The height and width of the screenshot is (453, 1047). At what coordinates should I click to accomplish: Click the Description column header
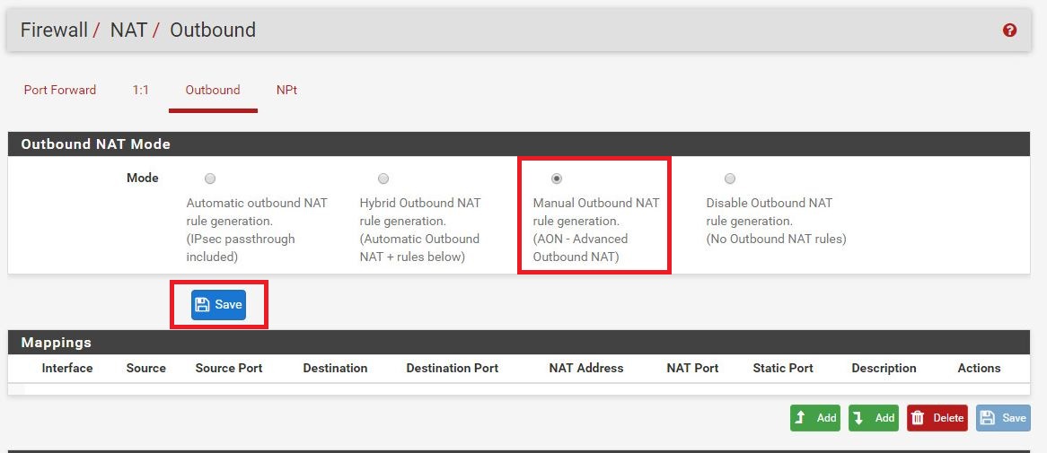click(884, 369)
